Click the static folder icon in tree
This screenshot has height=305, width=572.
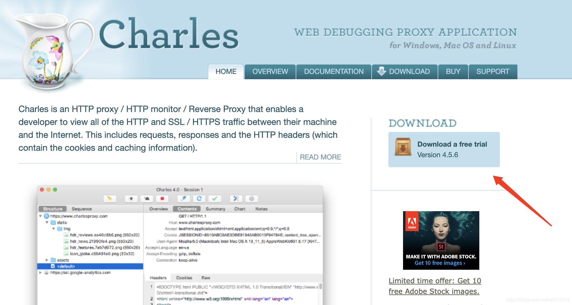[53, 222]
